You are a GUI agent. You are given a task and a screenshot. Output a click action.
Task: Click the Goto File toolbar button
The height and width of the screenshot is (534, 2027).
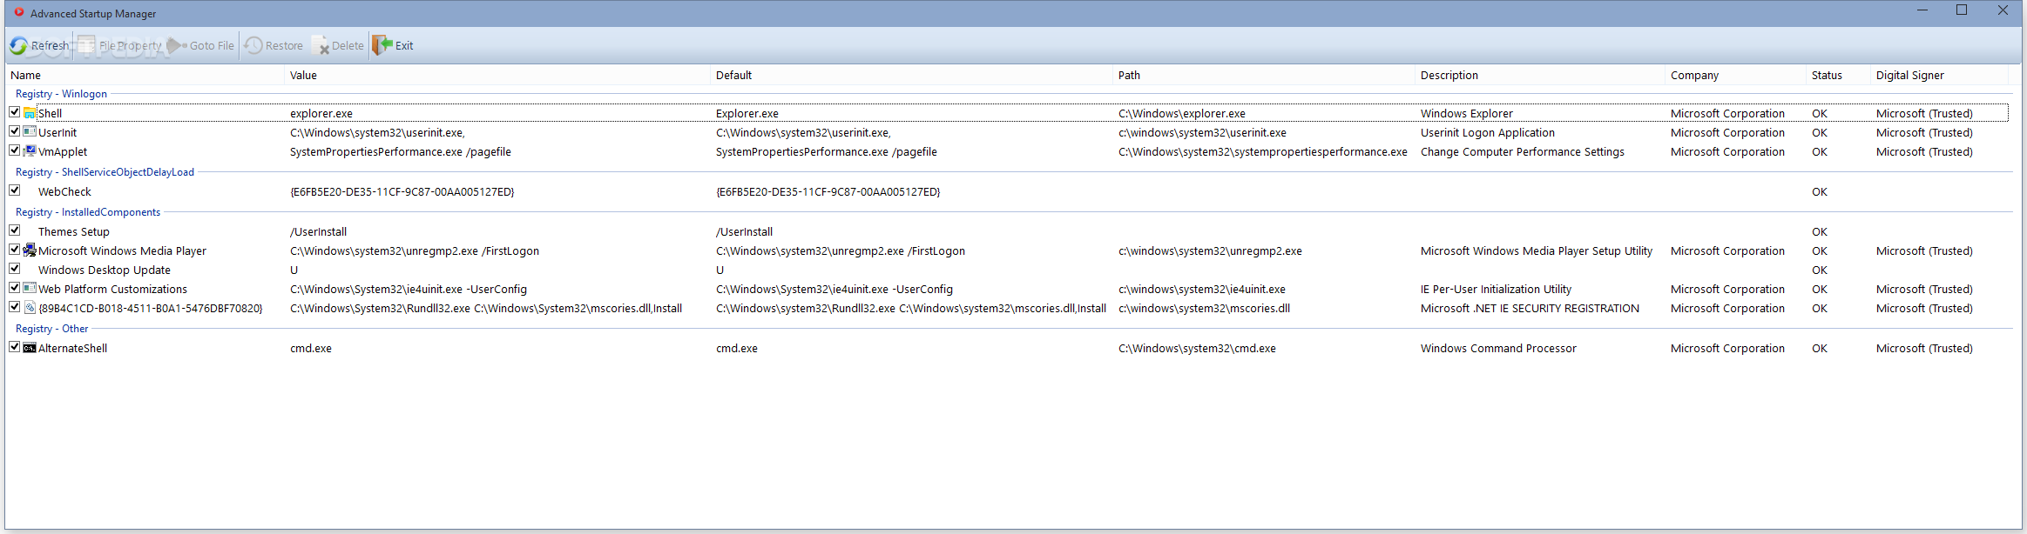201,45
